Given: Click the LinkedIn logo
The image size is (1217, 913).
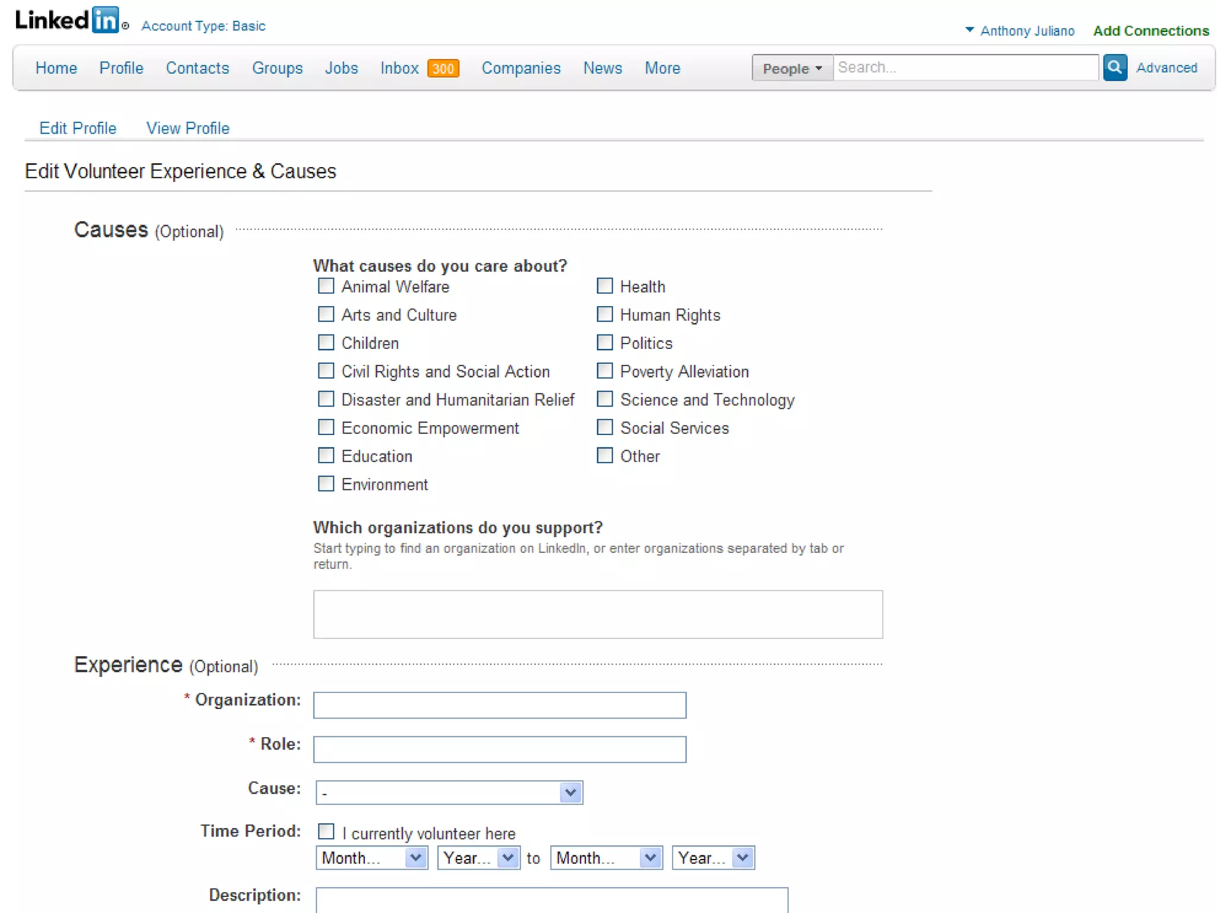Looking at the screenshot, I should (68, 21).
